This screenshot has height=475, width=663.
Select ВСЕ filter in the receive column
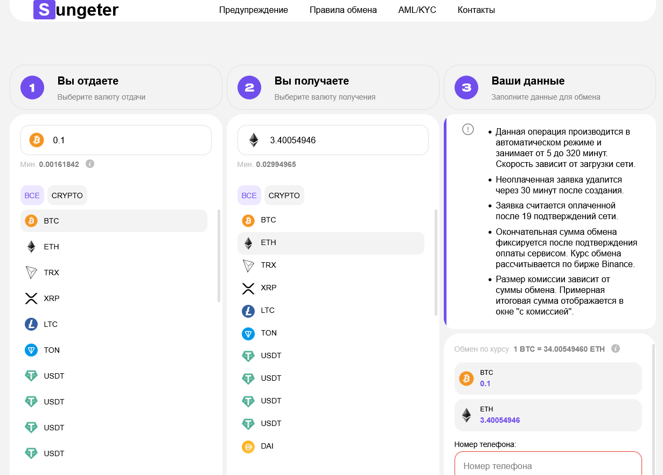coord(249,195)
